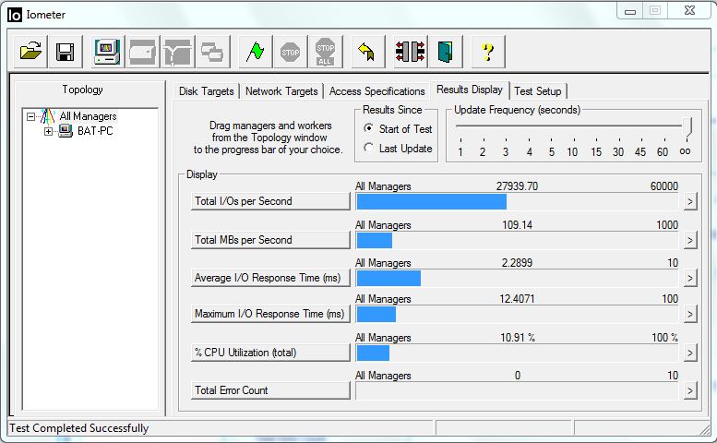Image resolution: width=717 pixels, height=443 pixels.
Task: Select Start of Test radio button
Action: (x=368, y=128)
